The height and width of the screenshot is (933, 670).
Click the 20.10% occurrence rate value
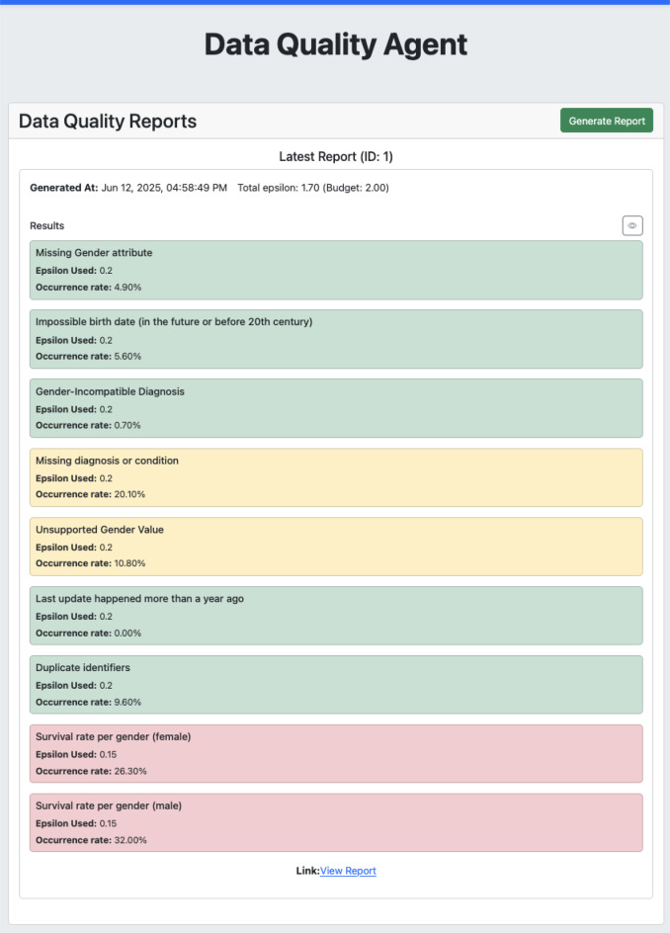click(129, 494)
